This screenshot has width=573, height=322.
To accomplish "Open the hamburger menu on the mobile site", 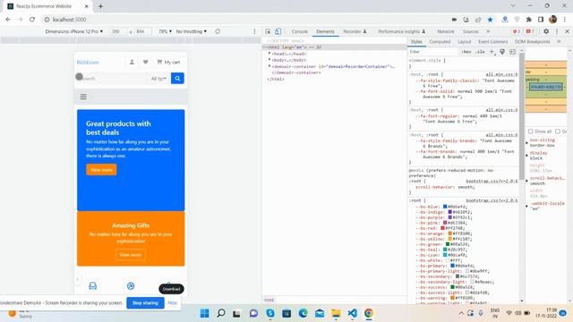I will click(x=83, y=97).
